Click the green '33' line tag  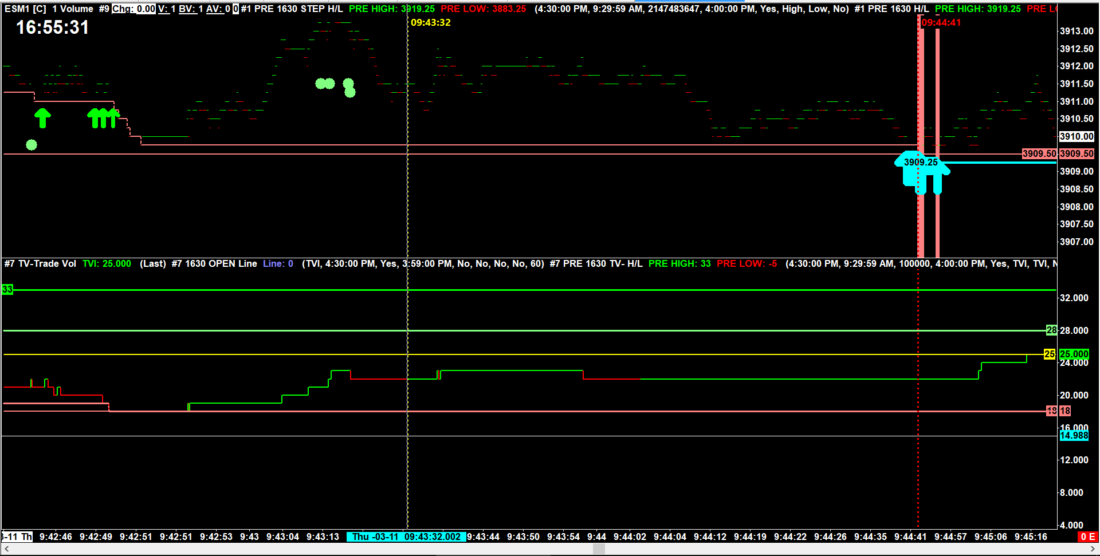click(7, 289)
